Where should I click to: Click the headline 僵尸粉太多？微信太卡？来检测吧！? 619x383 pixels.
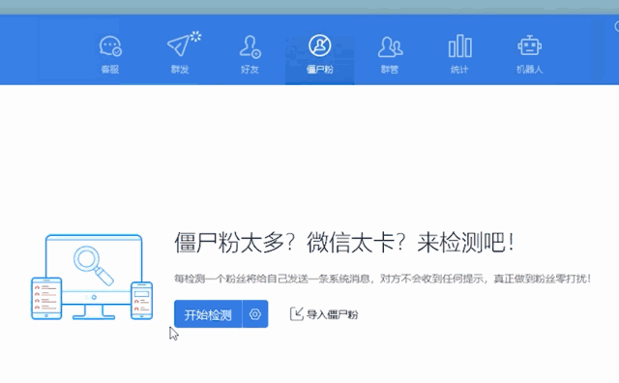344,242
